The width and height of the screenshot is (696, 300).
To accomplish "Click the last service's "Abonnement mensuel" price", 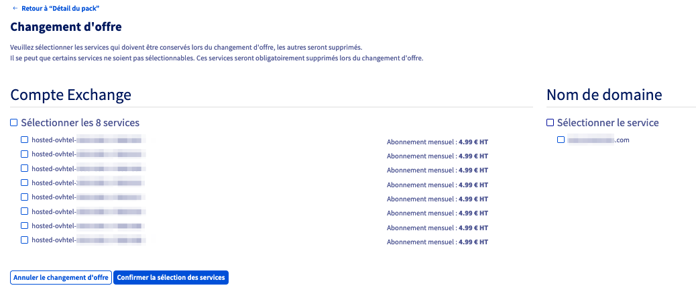I will coord(437,242).
